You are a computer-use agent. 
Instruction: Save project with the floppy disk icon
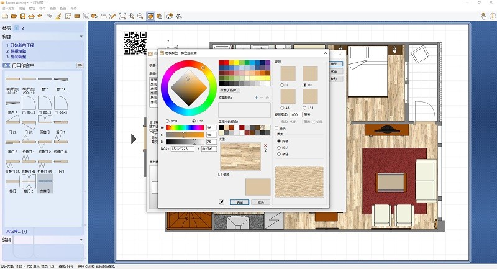pyautogui.click(x=22, y=16)
